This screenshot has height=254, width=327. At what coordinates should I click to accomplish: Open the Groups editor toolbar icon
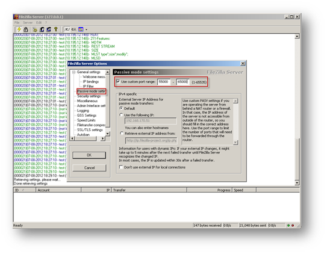tap(49, 29)
